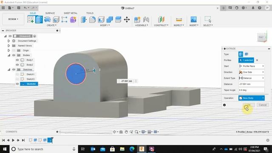Select the Offset Plane construct tool
This screenshot has width=272, height=153.
coord(161,20)
